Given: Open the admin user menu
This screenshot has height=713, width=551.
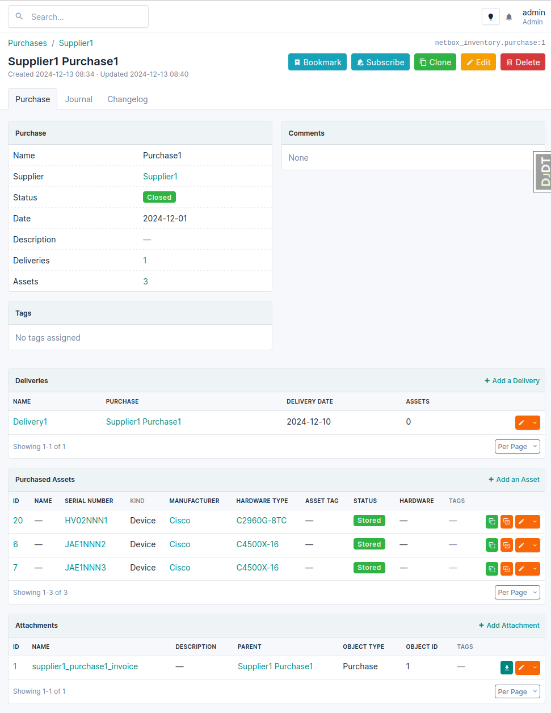Looking at the screenshot, I should [x=533, y=17].
